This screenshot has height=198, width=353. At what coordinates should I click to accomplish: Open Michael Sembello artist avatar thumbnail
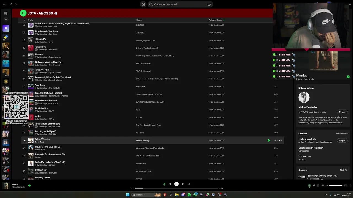tap(304, 97)
